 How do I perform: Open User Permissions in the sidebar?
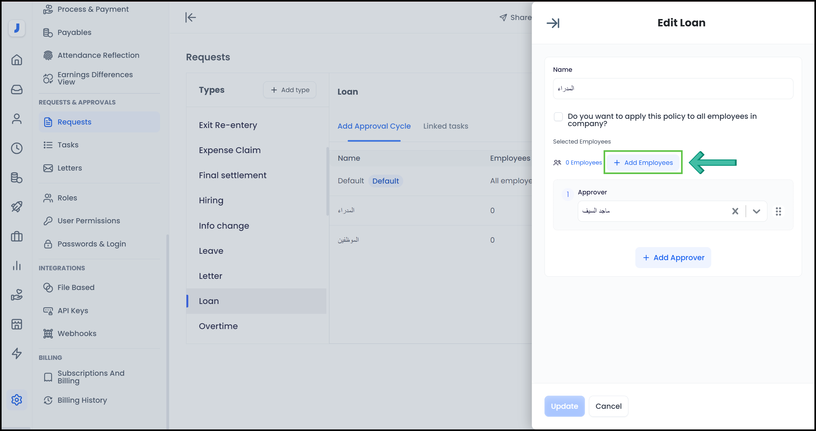click(x=89, y=221)
